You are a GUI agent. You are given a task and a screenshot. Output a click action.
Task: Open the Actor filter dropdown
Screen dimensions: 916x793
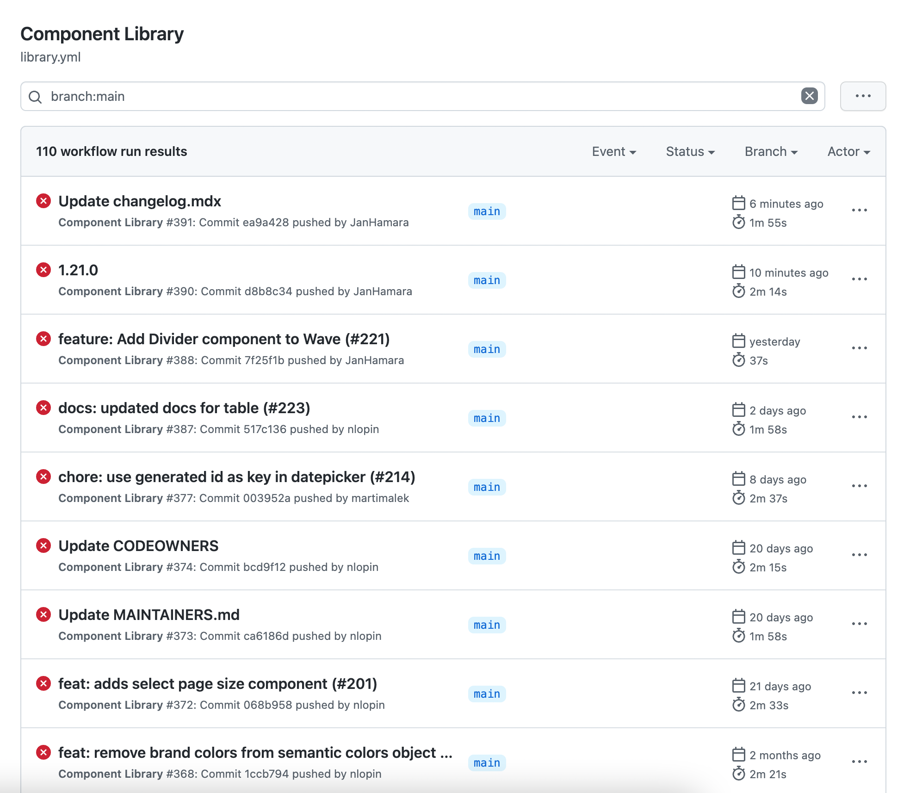coord(848,152)
